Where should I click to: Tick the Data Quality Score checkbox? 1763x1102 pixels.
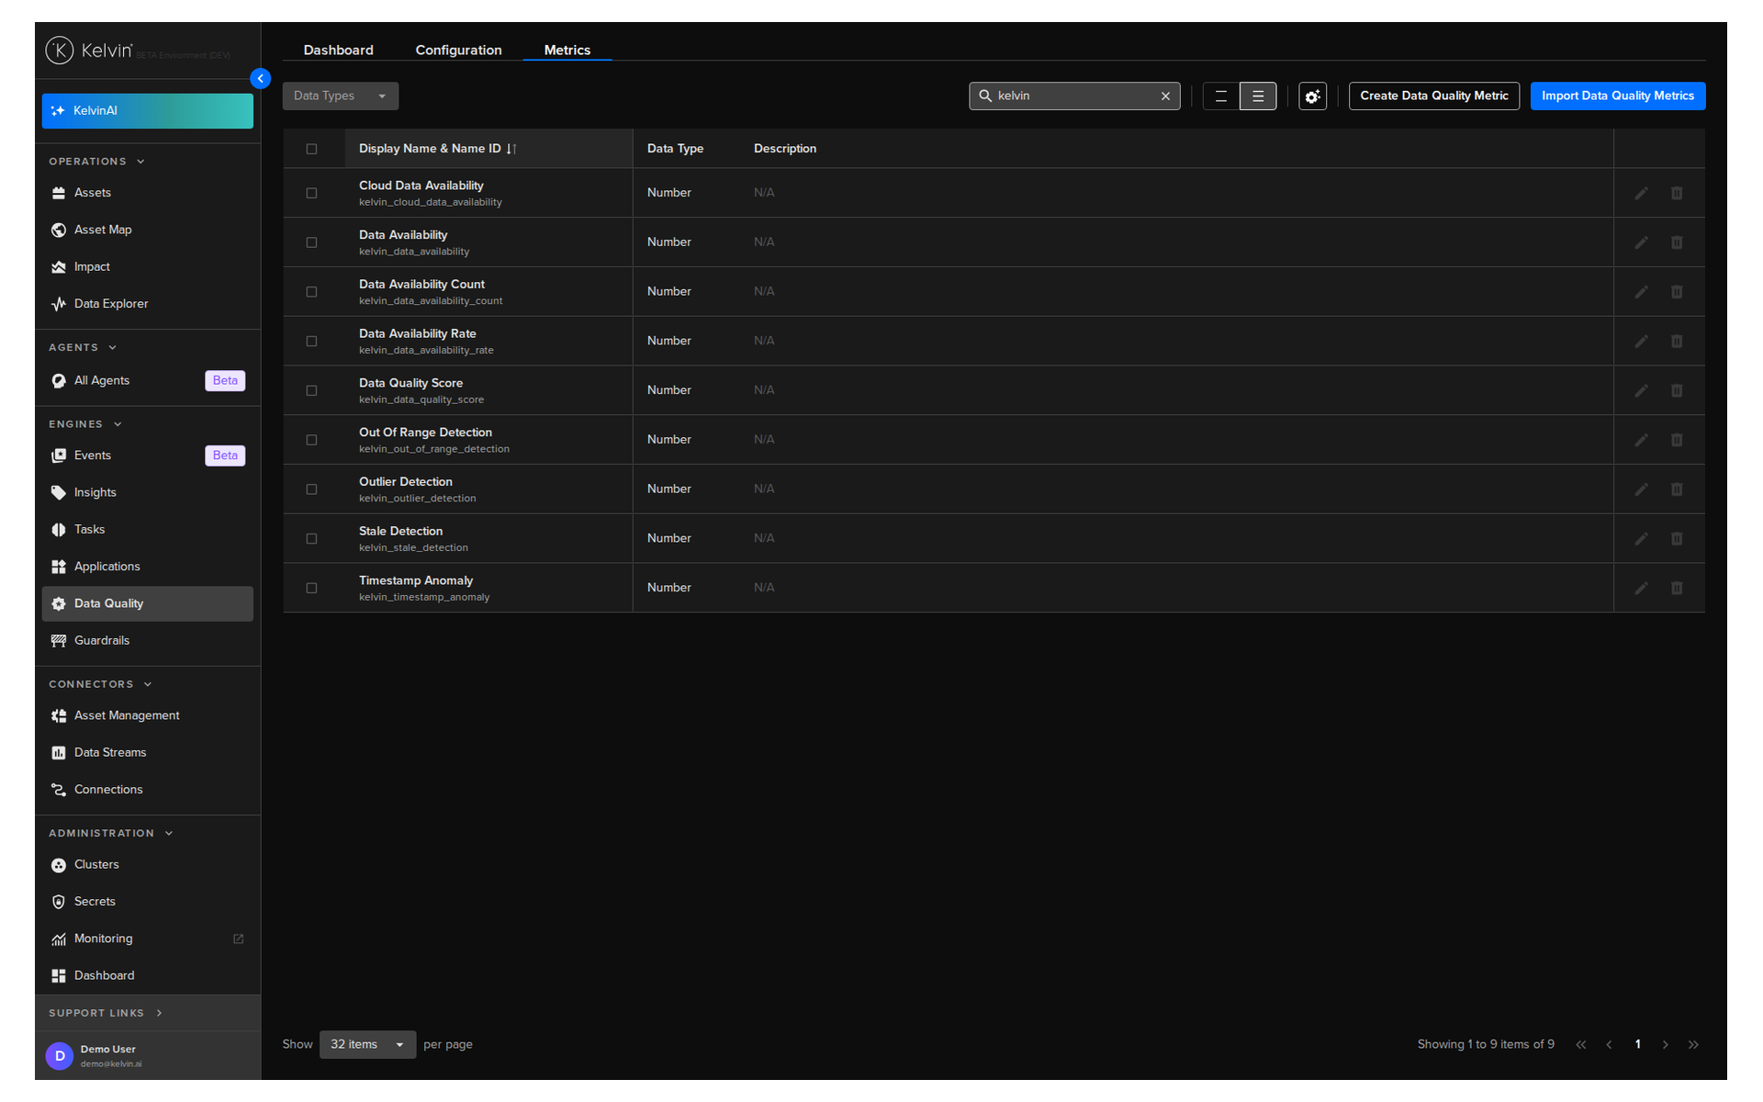[311, 390]
